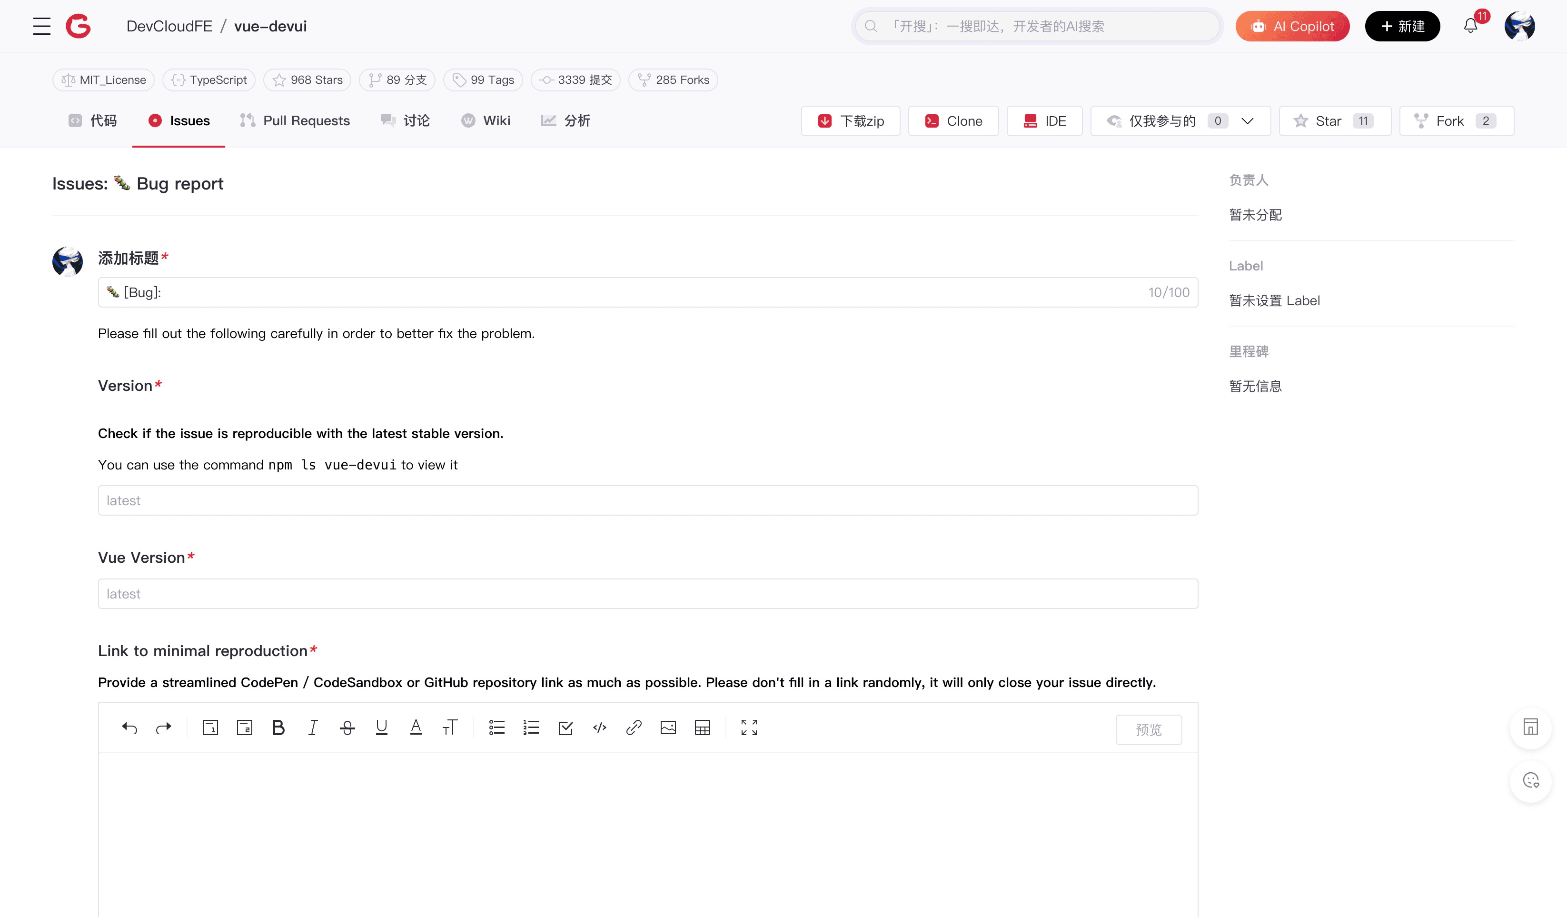The width and height of the screenshot is (1567, 917).
Task: Insert a table with the table icon
Action: (702, 727)
